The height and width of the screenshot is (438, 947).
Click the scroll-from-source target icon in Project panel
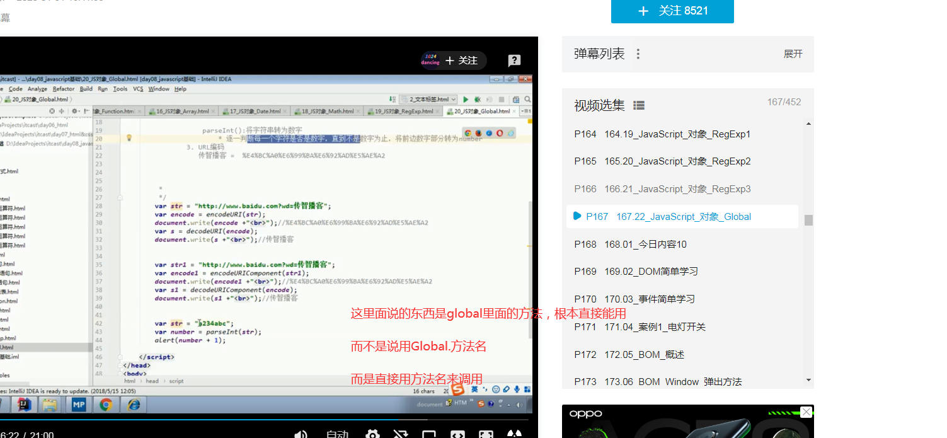[x=52, y=112]
